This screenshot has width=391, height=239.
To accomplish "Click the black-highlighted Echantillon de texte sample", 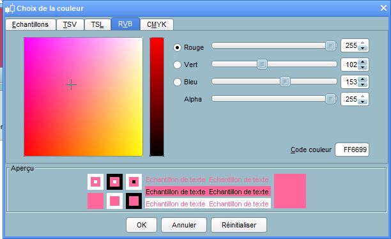I will tap(208, 192).
